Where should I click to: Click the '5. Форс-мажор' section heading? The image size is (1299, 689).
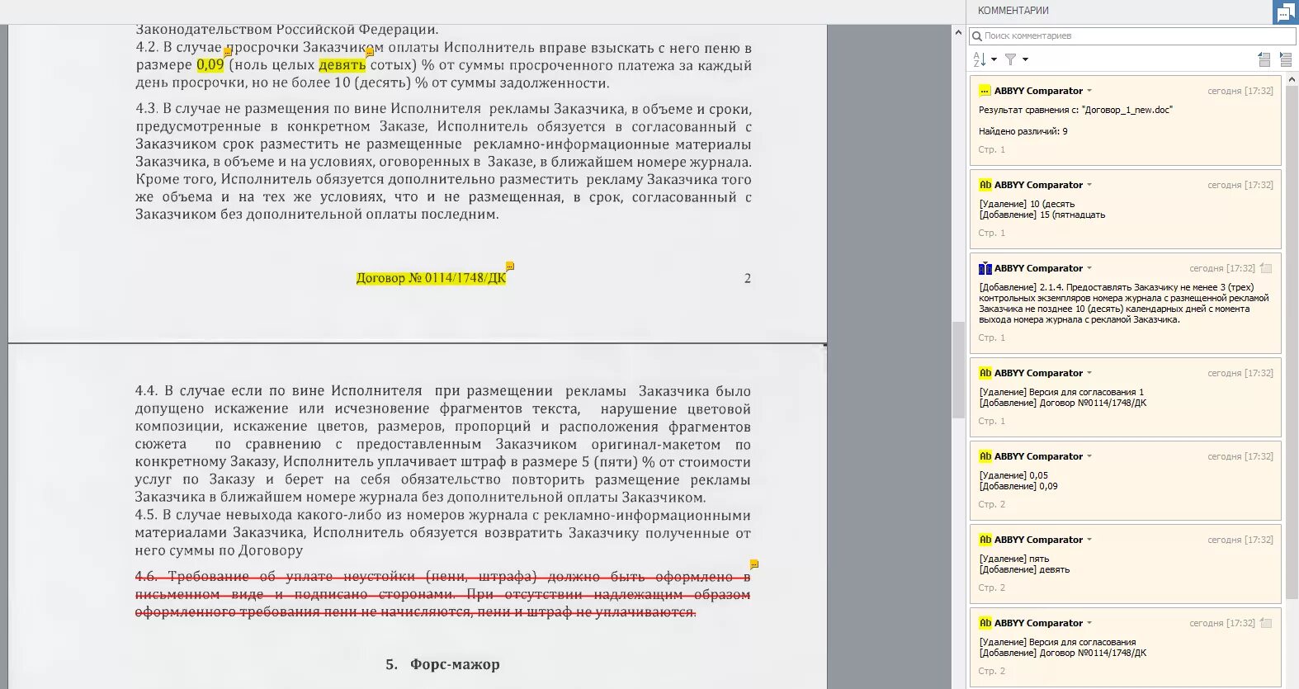[442, 664]
